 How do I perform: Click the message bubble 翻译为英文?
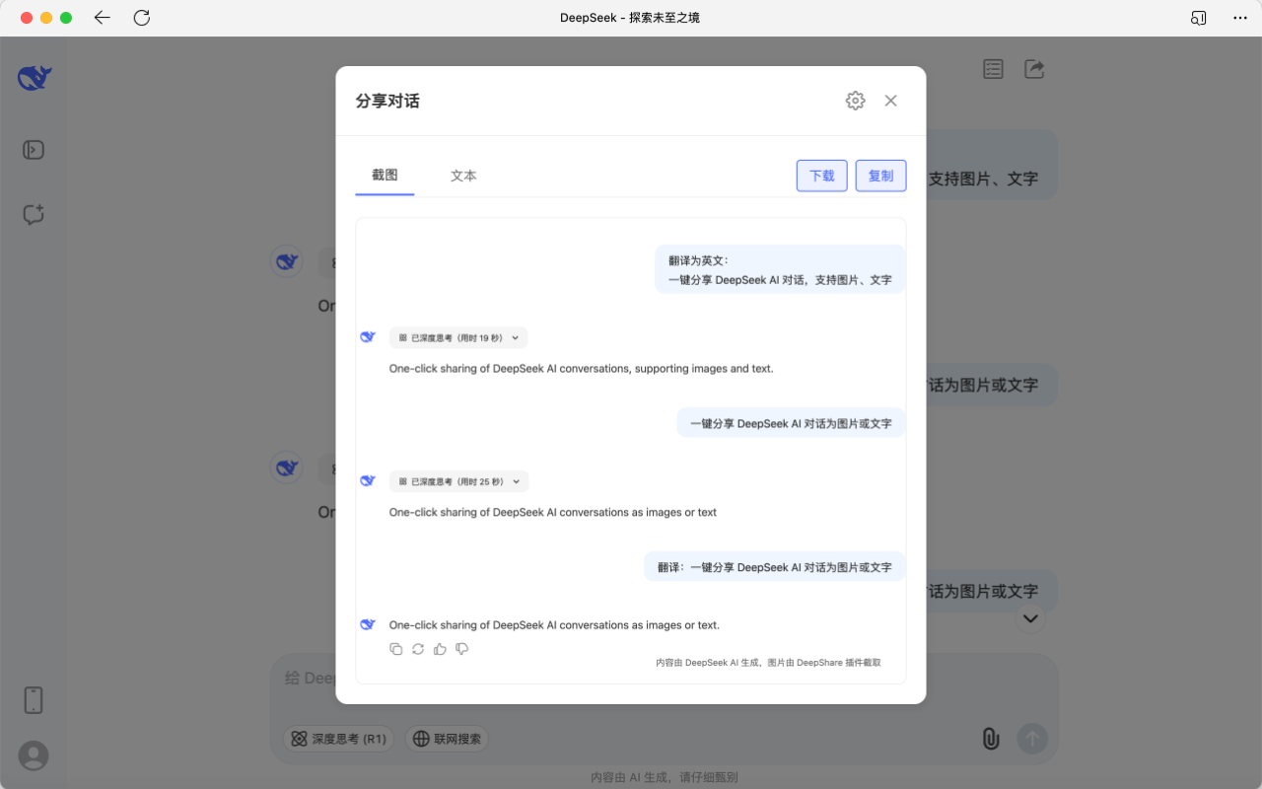780,270
